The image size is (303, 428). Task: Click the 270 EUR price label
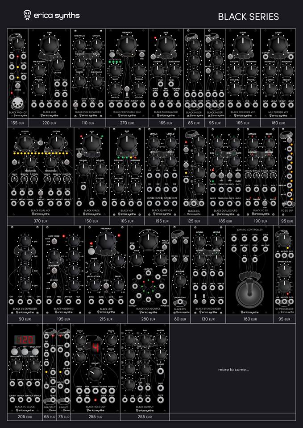tap(127, 123)
